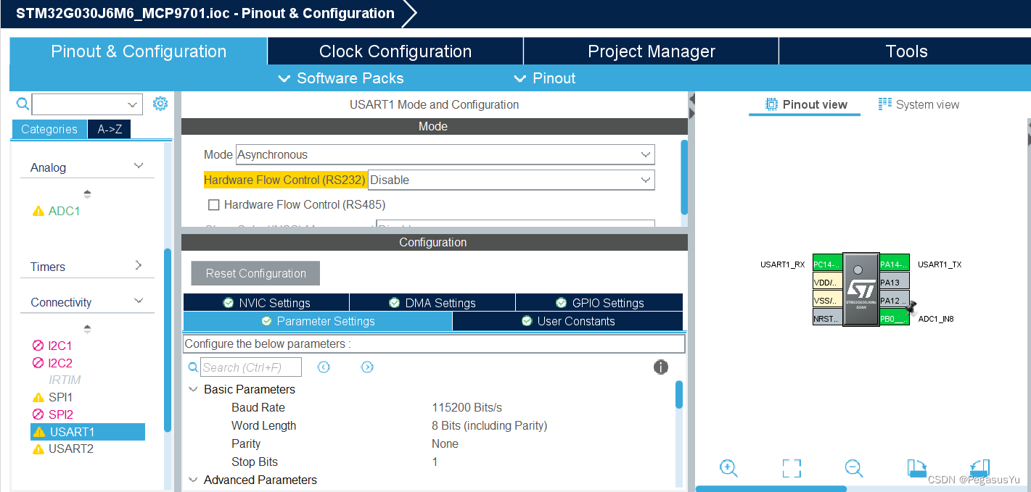
Task: Click the Word Length value 8 Bits
Action: tap(489, 425)
